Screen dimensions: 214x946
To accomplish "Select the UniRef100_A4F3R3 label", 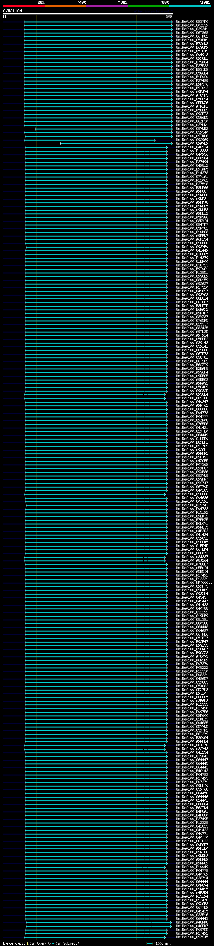I will click(192, 531).
